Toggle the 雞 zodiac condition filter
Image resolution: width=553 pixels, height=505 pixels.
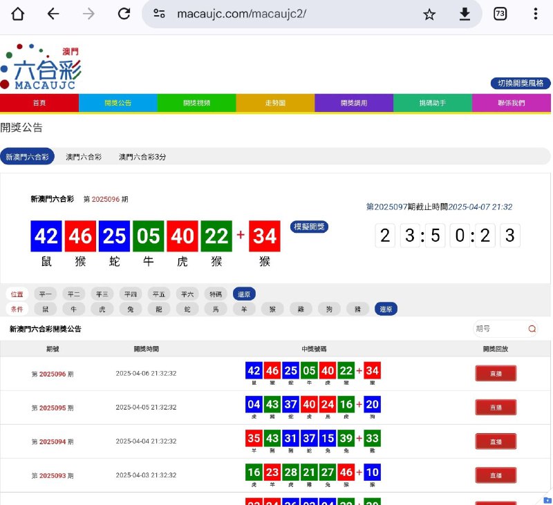(x=301, y=309)
